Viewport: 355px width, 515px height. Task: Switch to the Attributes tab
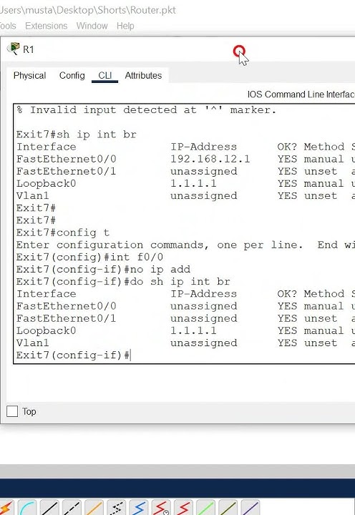[x=143, y=76]
